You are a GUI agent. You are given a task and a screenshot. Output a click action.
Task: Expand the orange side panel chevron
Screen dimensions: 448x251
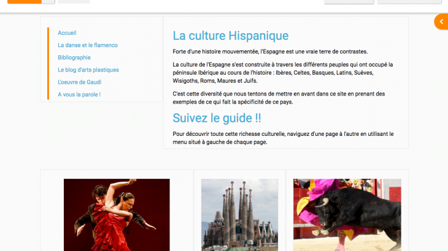[441, 22]
